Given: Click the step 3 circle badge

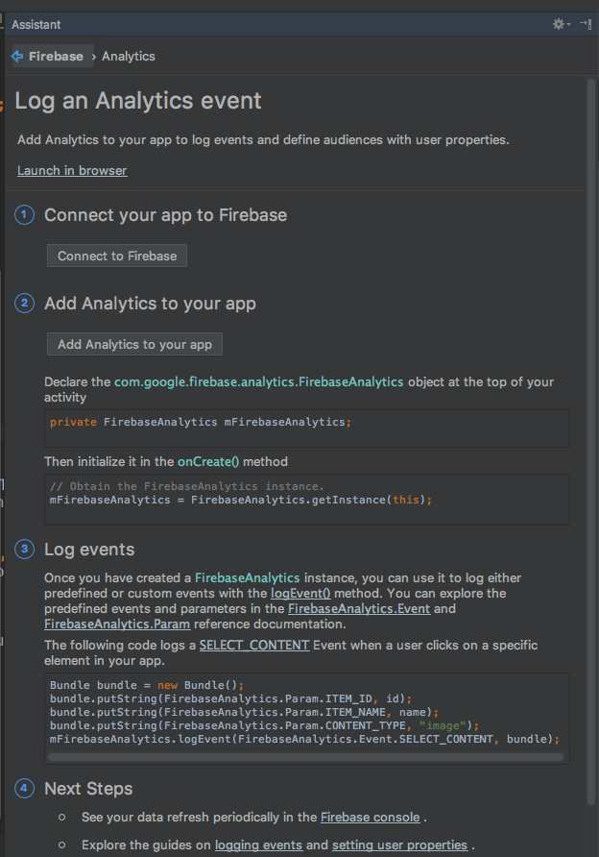Looking at the screenshot, I should pyautogui.click(x=23, y=549).
